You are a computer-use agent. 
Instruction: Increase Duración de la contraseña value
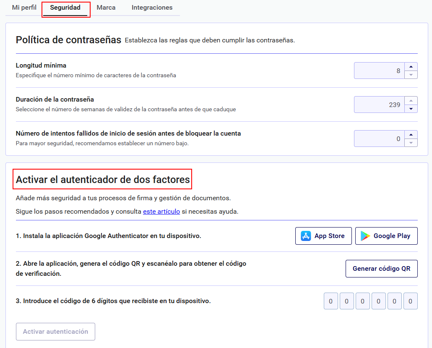[411, 101]
